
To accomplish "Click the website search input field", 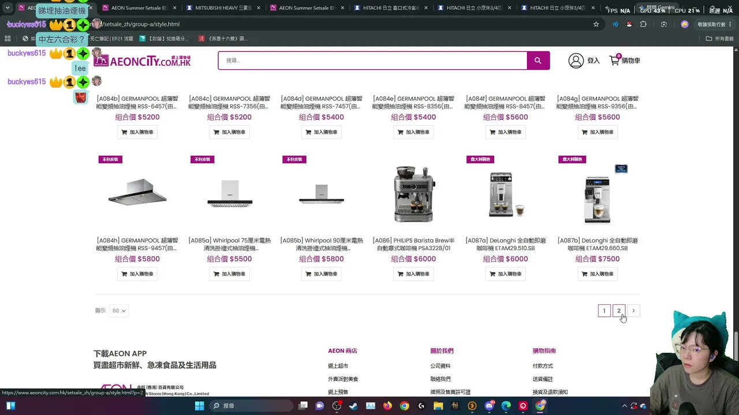I will coord(372,61).
